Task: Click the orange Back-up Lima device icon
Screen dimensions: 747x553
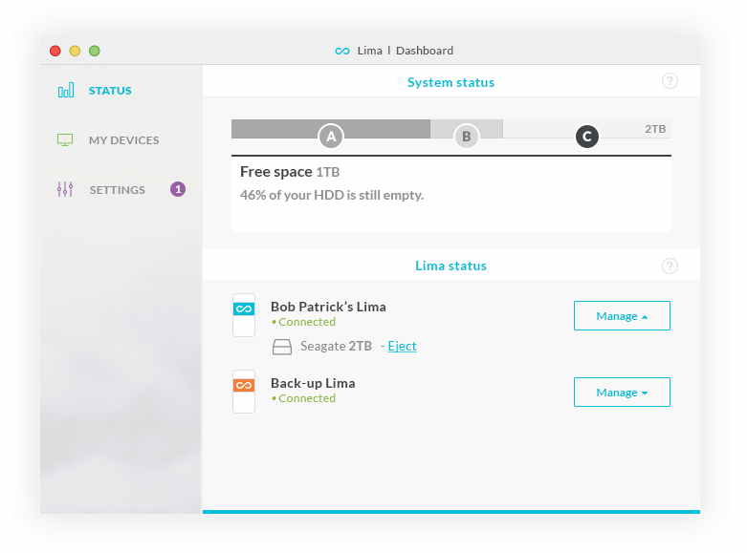Action: pyautogui.click(x=244, y=392)
